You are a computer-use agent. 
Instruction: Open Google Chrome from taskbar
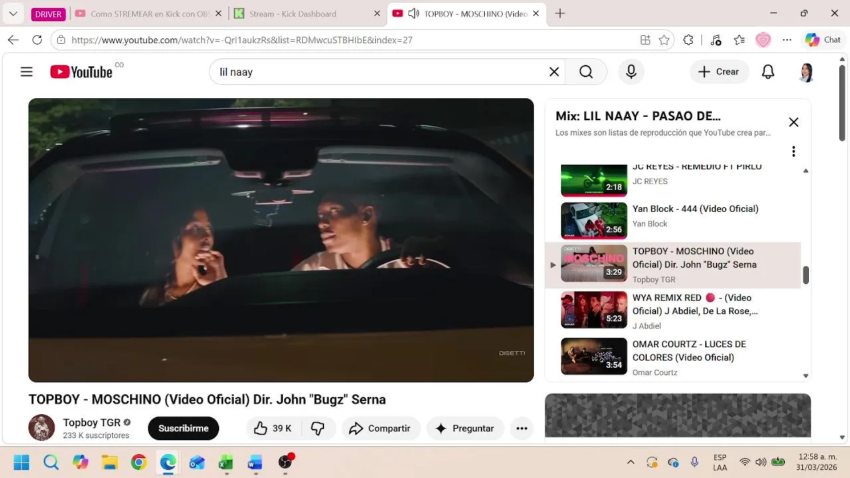(139, 462)
